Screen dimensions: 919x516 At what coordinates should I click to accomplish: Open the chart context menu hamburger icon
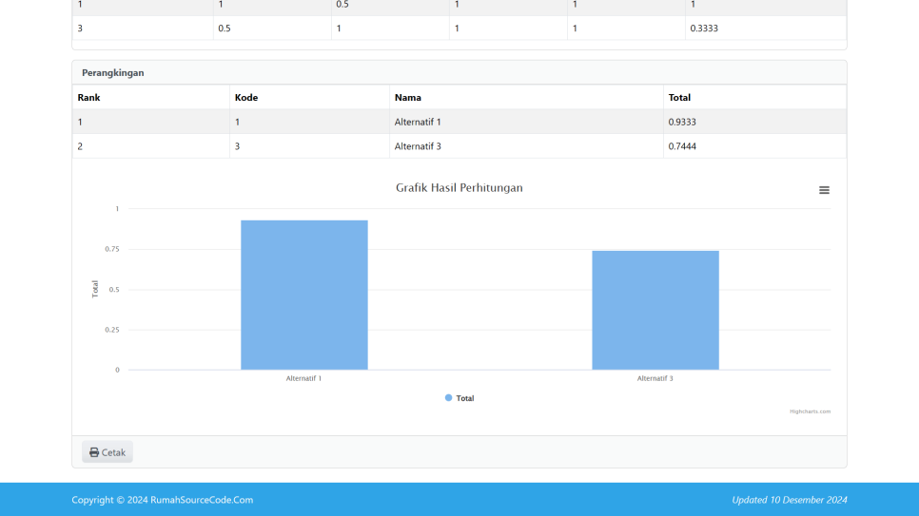[824, 190]
